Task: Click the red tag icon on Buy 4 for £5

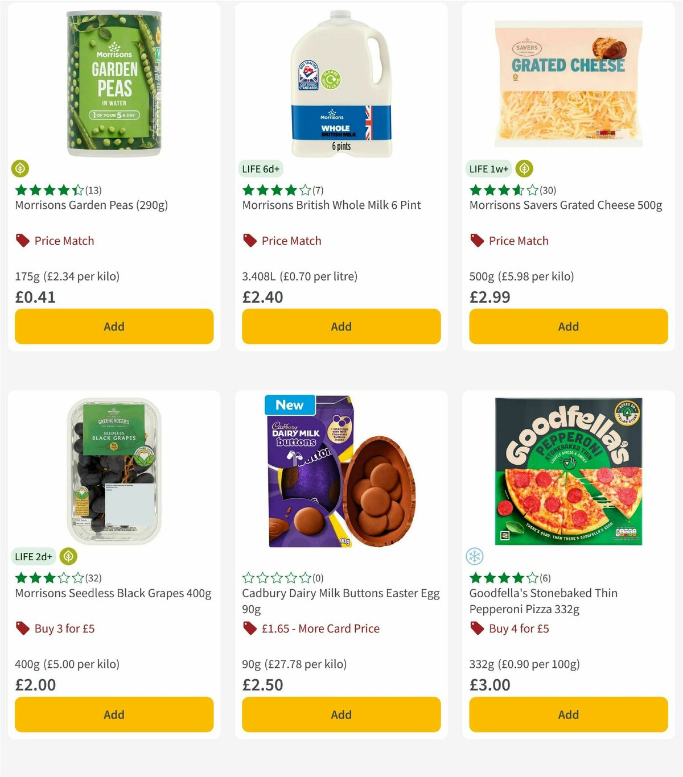Action: pyautogui.click(x=477, y=628)
